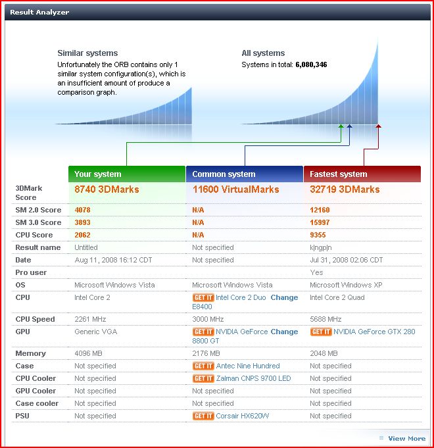Image resolution: width=434 pixels, height=448 pixels.
Task: Click the Case cooler row label
Action: click(x=37, y=403)
